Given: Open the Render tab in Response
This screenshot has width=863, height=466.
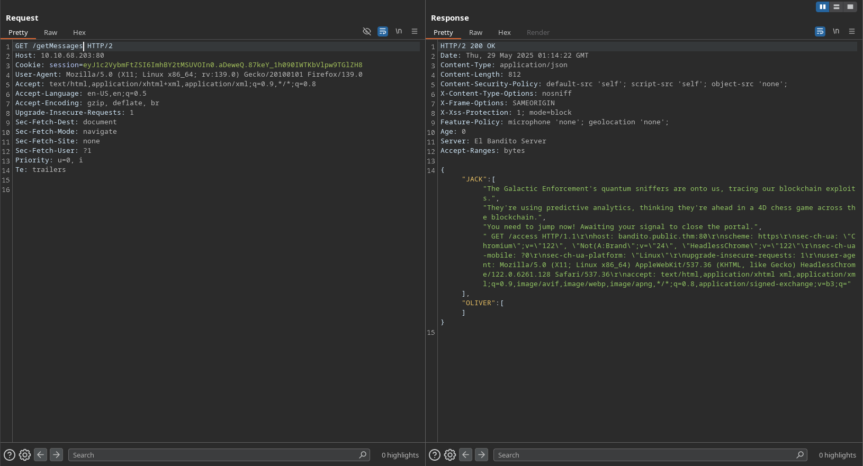Looking at the screenshot, I should [x=538, y=33].
